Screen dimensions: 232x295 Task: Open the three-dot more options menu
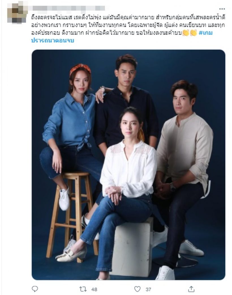click(x=222, y=9)
